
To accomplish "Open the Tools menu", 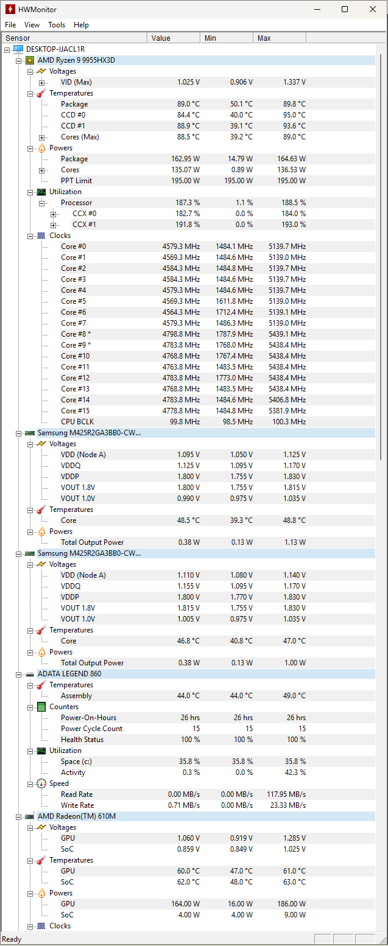I will 57,25.
